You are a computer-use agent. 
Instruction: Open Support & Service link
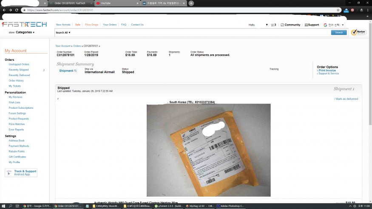pos(328,73)
